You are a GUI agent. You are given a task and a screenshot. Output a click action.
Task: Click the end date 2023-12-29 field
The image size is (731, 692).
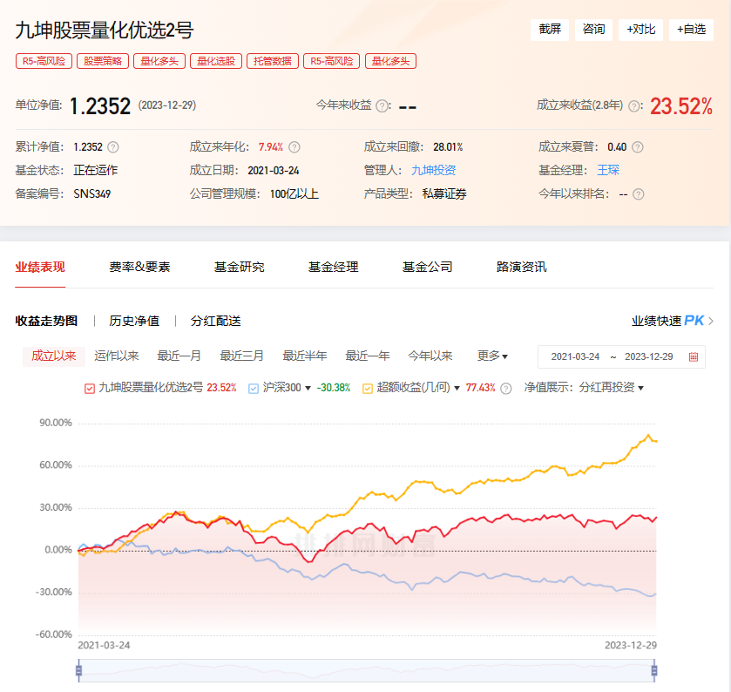(649, 356)
